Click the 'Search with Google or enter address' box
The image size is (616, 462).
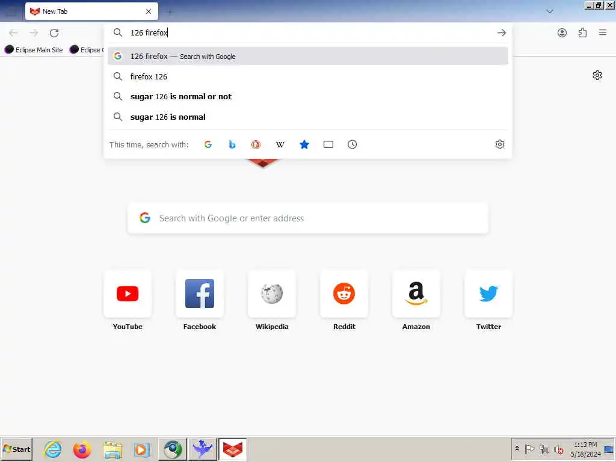(308, 218)
